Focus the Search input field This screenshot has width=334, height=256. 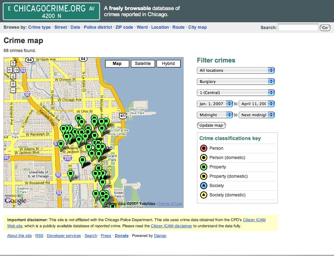(x=298, y=27)
